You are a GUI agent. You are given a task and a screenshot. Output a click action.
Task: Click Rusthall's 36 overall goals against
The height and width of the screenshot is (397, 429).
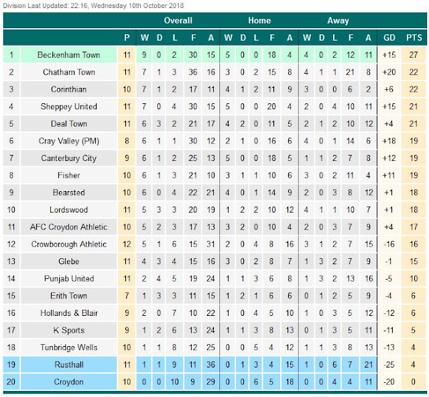coord(210,365)
